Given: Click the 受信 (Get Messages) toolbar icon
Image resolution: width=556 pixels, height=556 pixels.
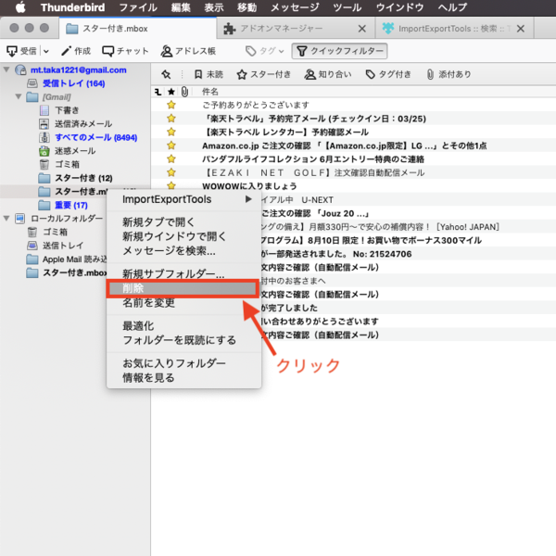Looking at the screenshot, I should coord(12,51).
